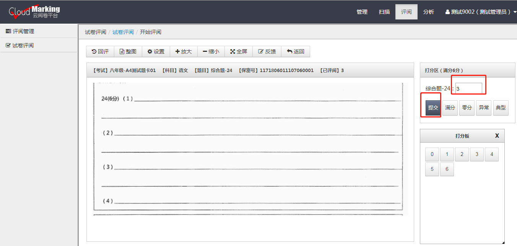Viewport: 517px width, 246px height.
Task: Select score 6 on the scoring board
Action: (x=447, y=169)
